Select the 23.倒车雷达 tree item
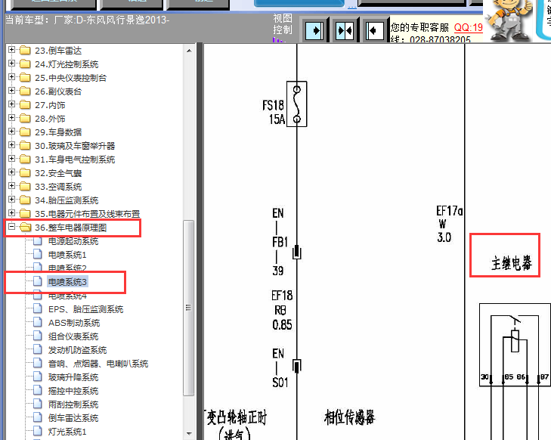This screenshot has width=551, height=440. point(58,51)
